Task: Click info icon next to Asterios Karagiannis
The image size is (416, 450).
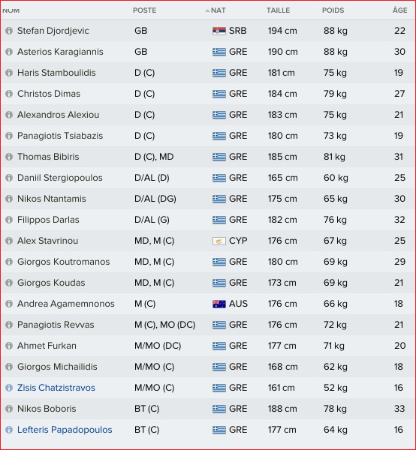Action: (x=9, y=52)
